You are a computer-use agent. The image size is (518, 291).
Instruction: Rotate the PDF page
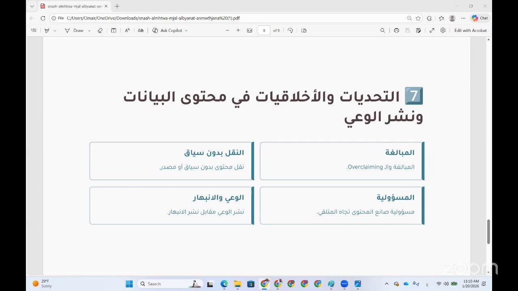point(290,30)
